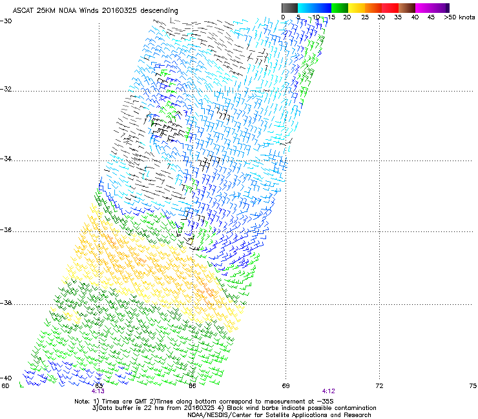Click the purple 4:12 swath time label
The image size is (478, 419).
click(x=329, y=391)
